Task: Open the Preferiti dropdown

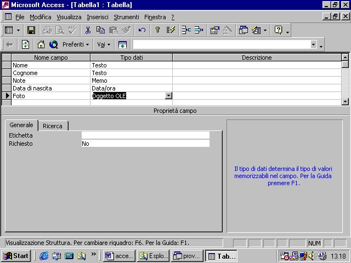Action: pyautogui.click(x=76, y=44)
